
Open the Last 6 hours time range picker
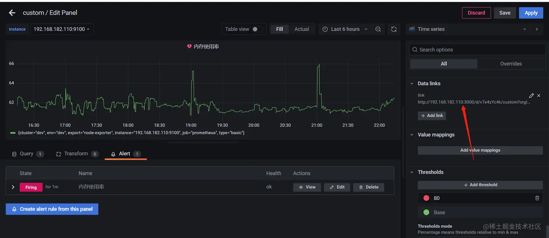[x=344, y=29]
